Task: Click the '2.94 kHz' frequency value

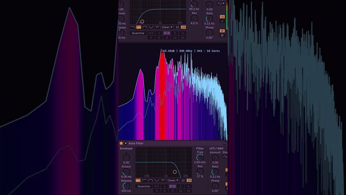Action: tap(200, 162)
